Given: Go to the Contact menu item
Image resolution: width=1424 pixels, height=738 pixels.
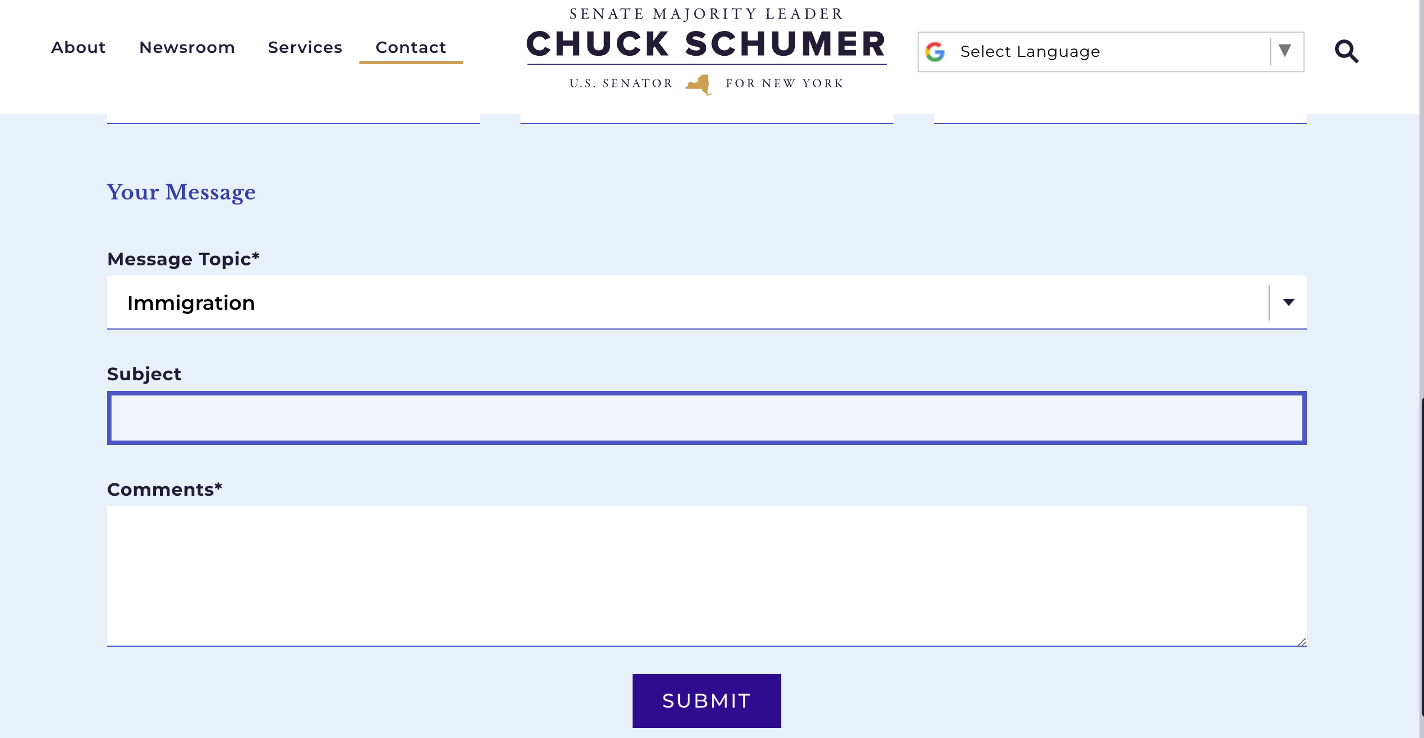Looking at the screenshot, I should coord(411,47).
